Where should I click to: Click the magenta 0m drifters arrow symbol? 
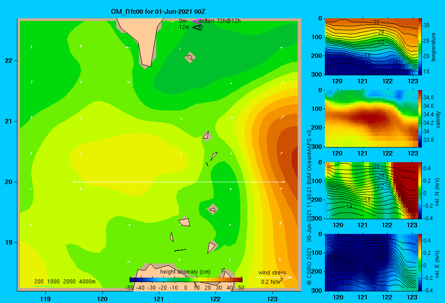click(197, 21)
